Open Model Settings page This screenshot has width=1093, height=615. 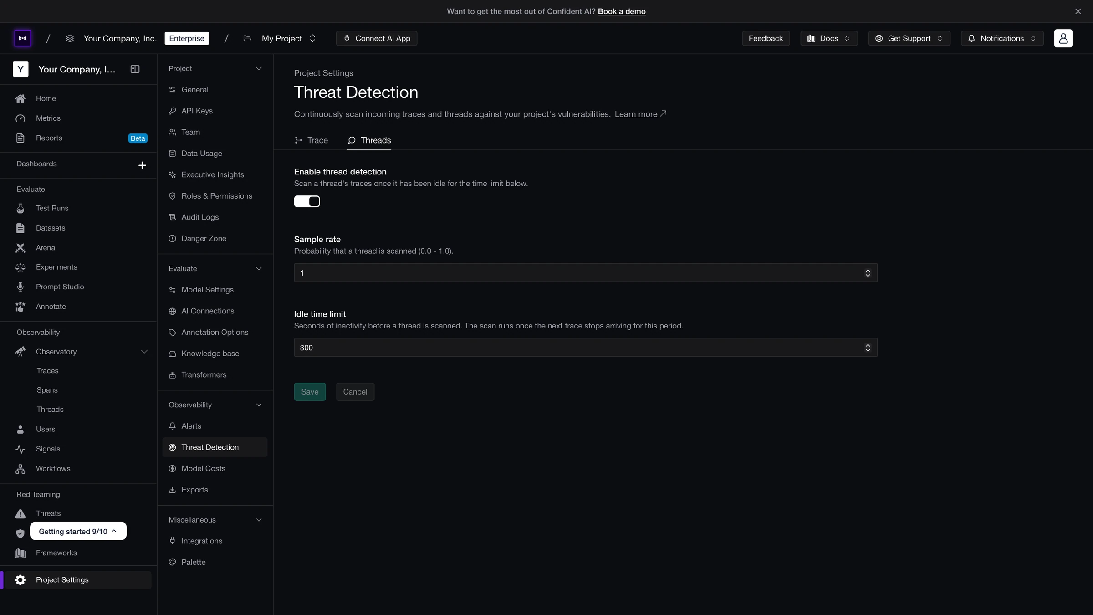tap(215, 290)
